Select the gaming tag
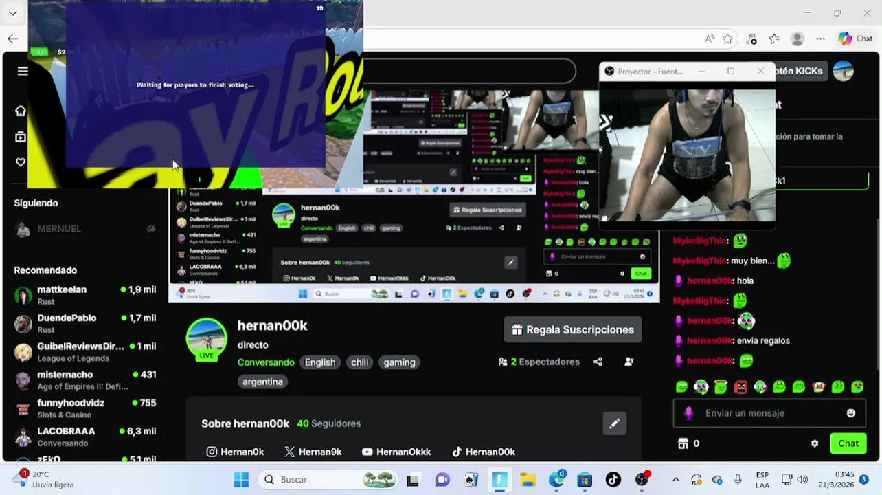The image size is (882, 495). 399,362
